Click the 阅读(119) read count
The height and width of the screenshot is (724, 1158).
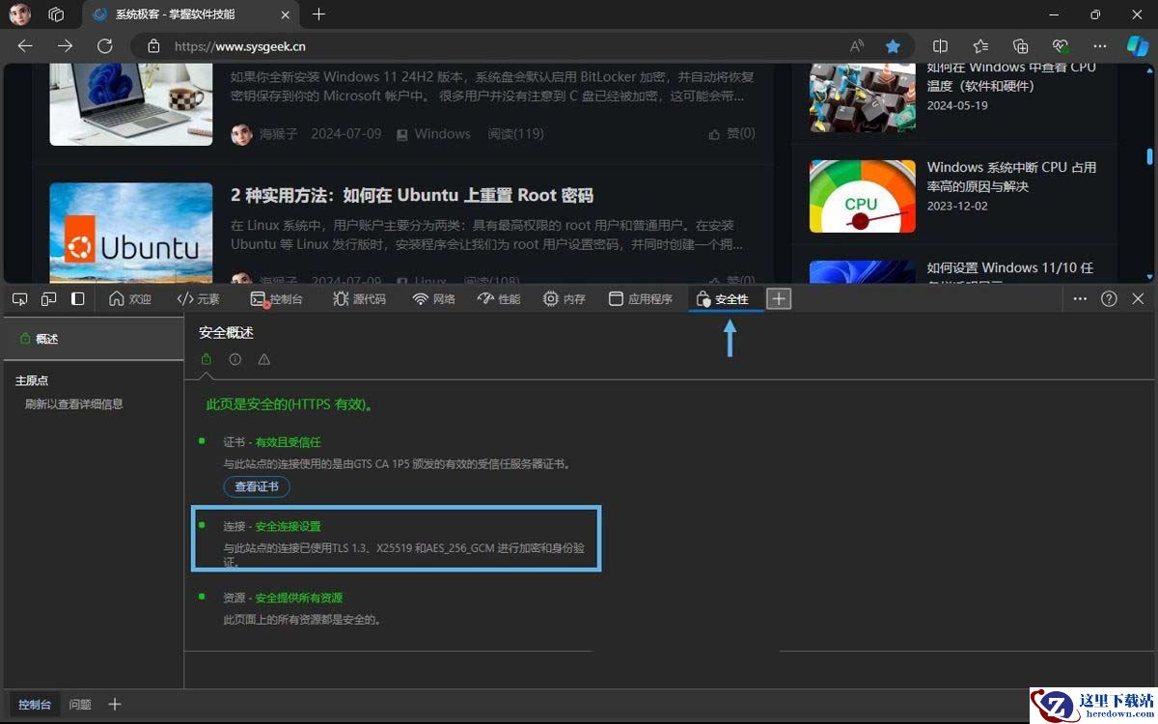click(515, 134)
